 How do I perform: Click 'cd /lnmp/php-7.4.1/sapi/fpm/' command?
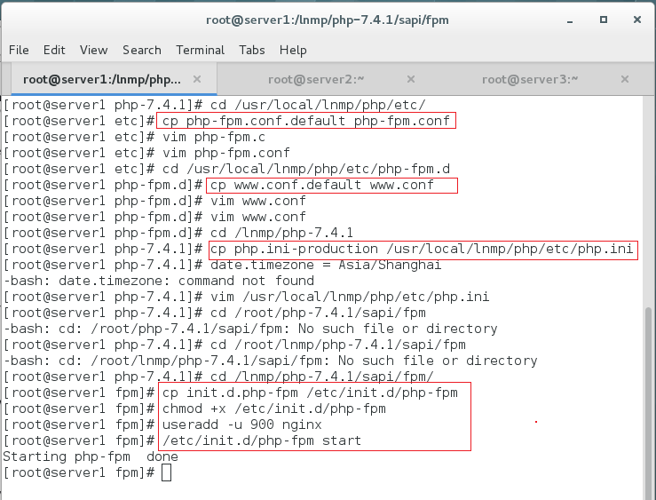coord(321,377)
